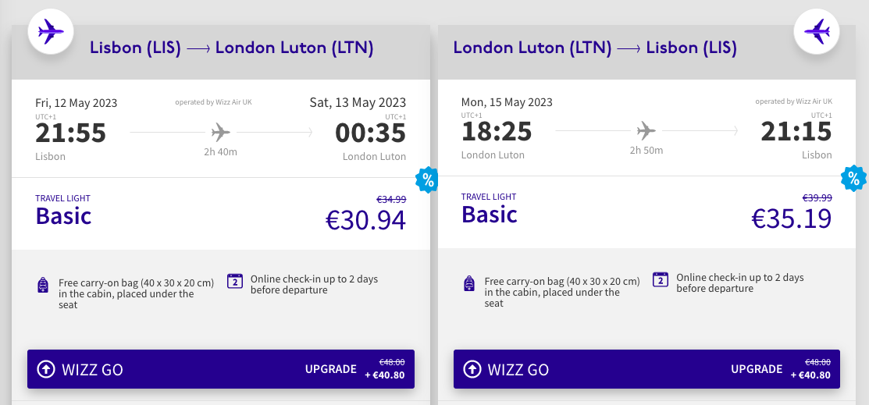869x405 pixels.
Task: Upgrade the Lisbon to Luton flight to WIZZ GO
Action: point(221,369)
